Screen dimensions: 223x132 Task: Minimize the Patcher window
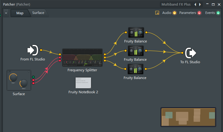click(x=207, y=4)
